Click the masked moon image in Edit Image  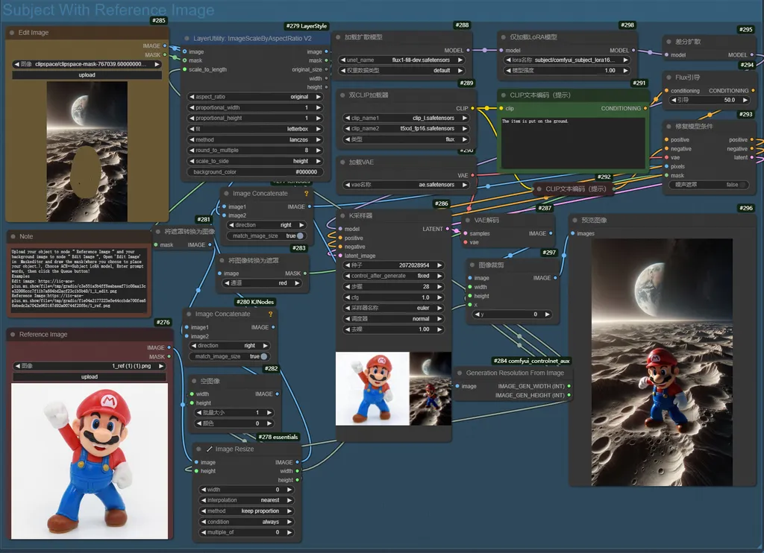tap(87, 151)
